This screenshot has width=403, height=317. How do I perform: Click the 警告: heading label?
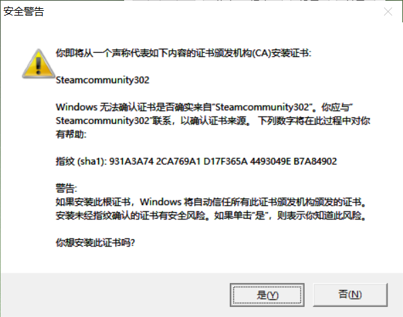click(66, 188)
